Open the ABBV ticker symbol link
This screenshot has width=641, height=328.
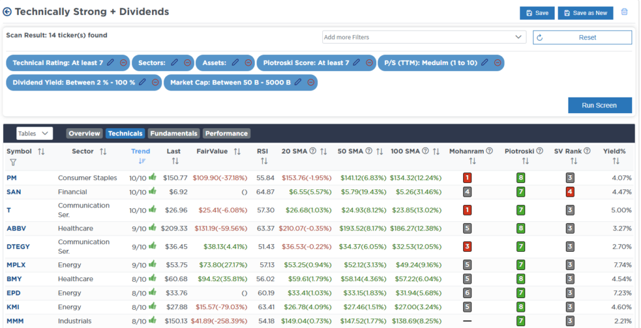click(16, 228)
